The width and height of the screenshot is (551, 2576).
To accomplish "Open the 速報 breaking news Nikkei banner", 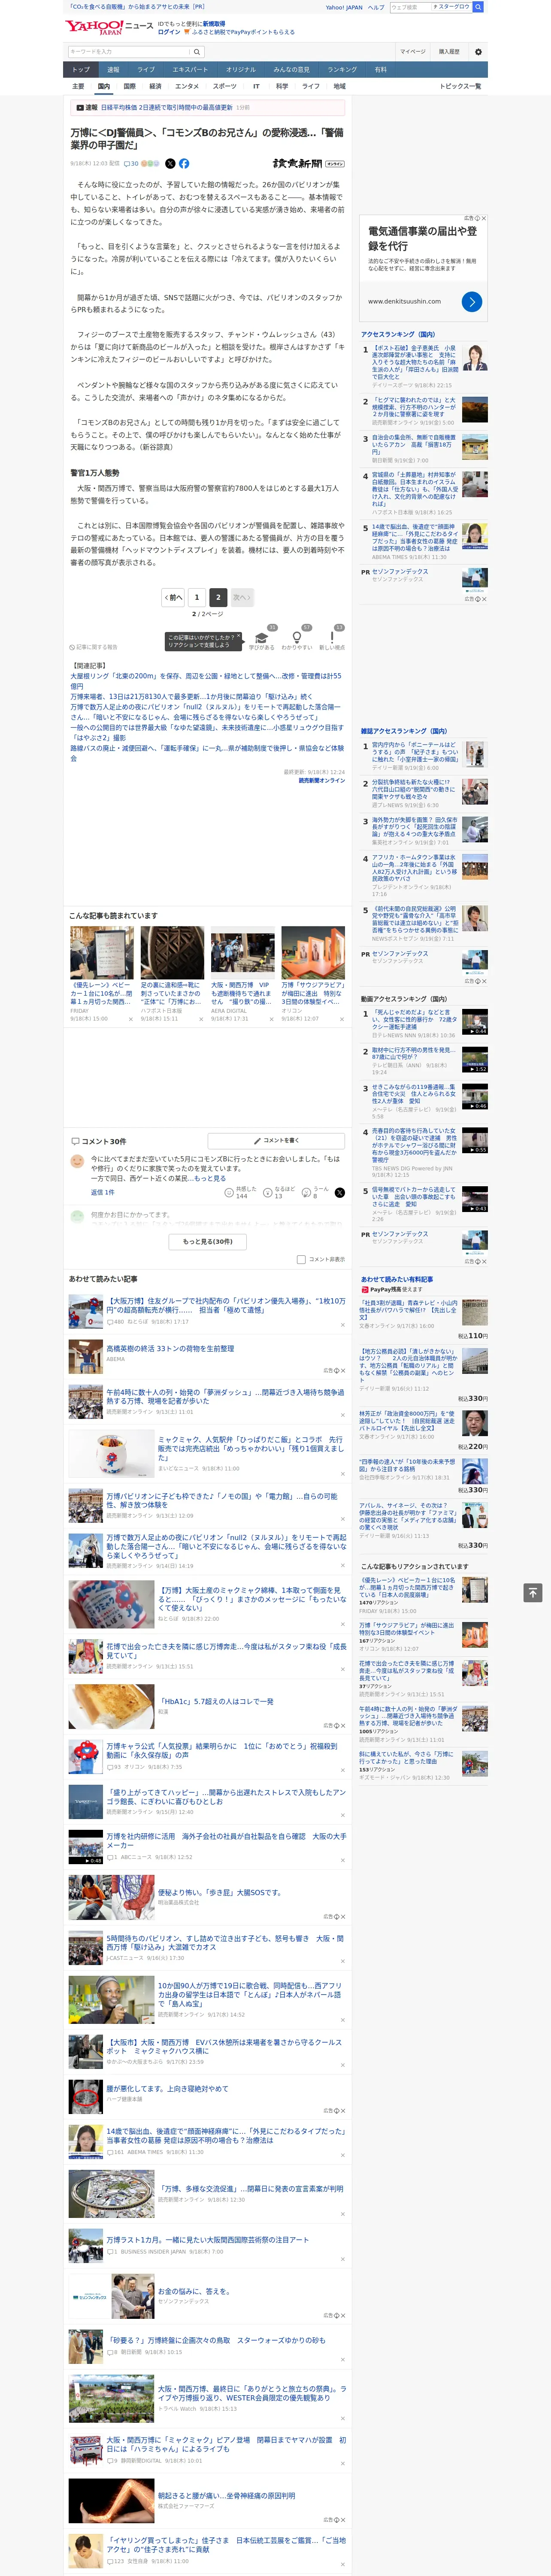I will click(207, 107).
